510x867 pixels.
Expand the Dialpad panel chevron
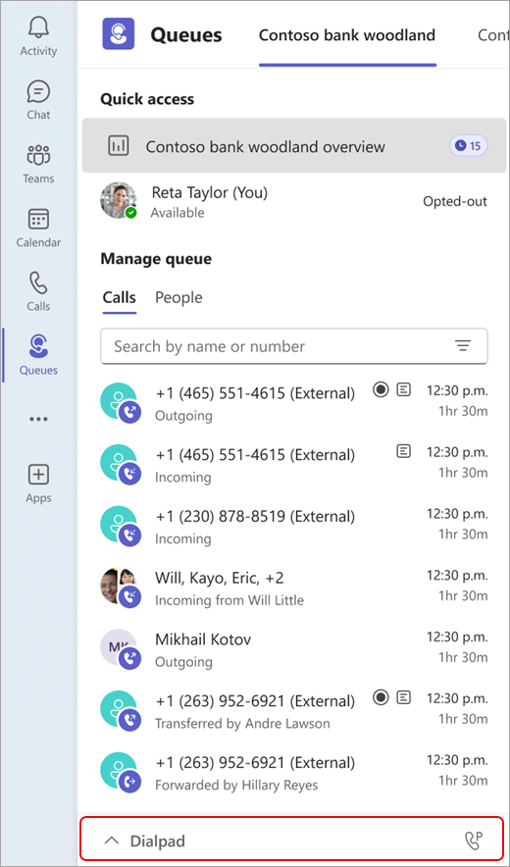click(112, 841)
